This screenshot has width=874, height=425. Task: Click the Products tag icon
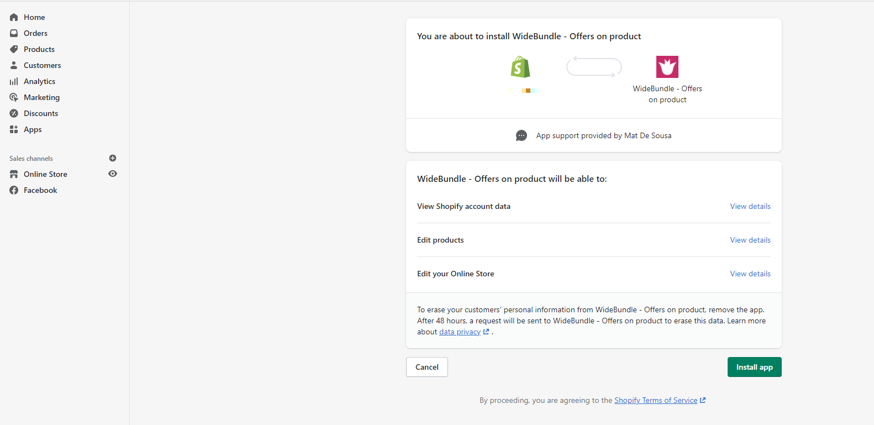click(x=14, y=49)
